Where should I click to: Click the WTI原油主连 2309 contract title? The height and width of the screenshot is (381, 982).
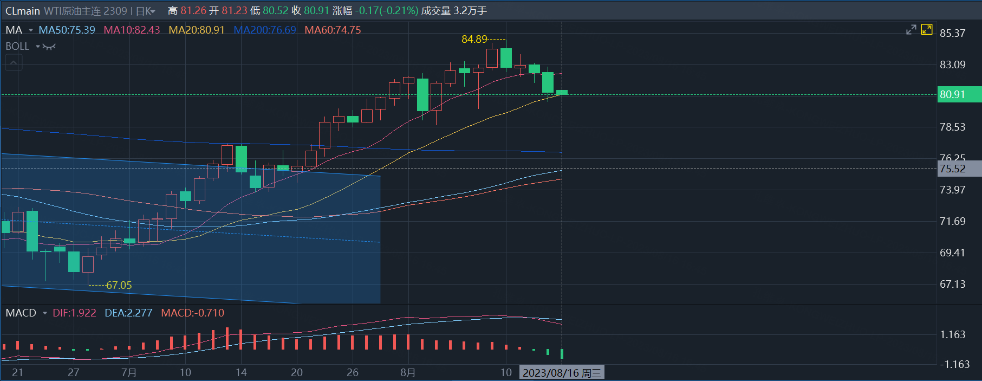pyautogui.click(x=86, y=11)
